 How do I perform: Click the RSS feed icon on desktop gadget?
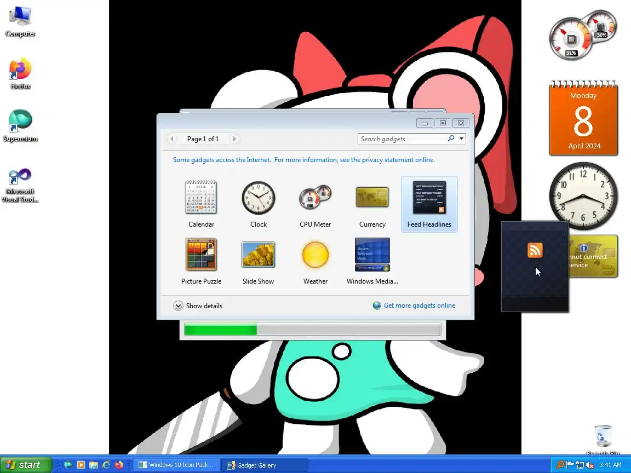pos(535,250)
